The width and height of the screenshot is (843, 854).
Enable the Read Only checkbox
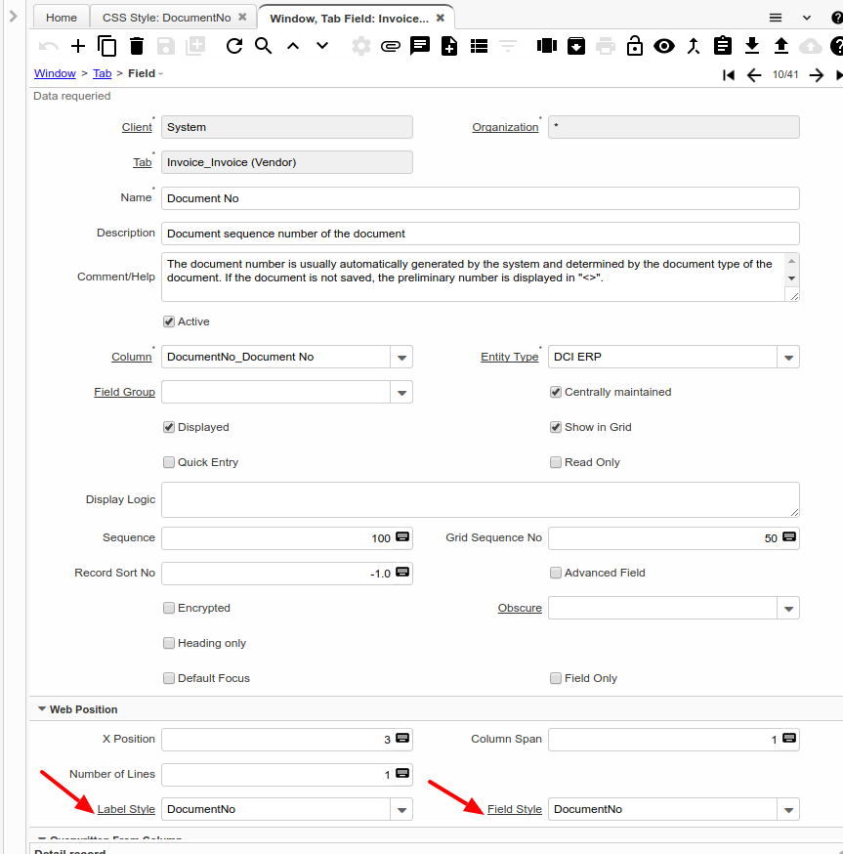click(x=556, y=462)
